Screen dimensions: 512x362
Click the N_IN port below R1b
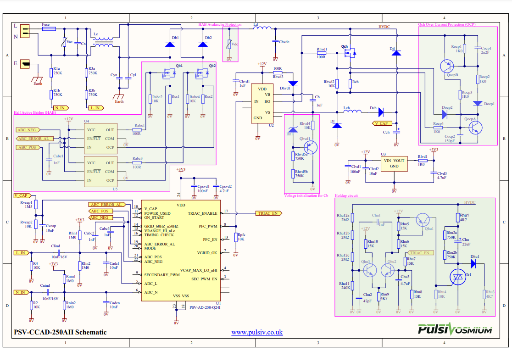click(61, 108)
